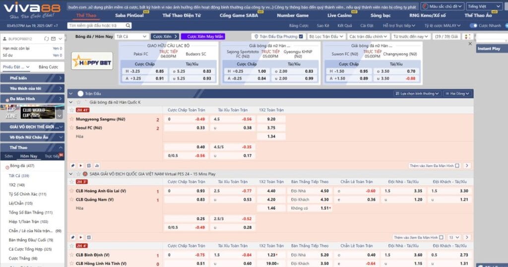Favorite CLB Bình Định (V) star
The image size is (508, 267).
click(x=72, y=255)
